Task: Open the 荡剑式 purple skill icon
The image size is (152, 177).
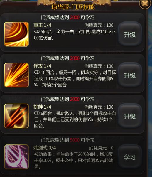Action: (x=16, y=157)
